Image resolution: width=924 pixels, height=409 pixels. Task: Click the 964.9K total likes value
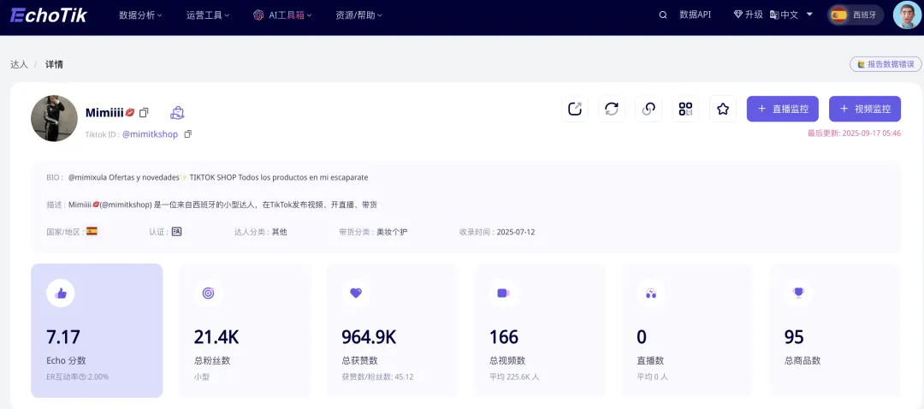[369, 337]
